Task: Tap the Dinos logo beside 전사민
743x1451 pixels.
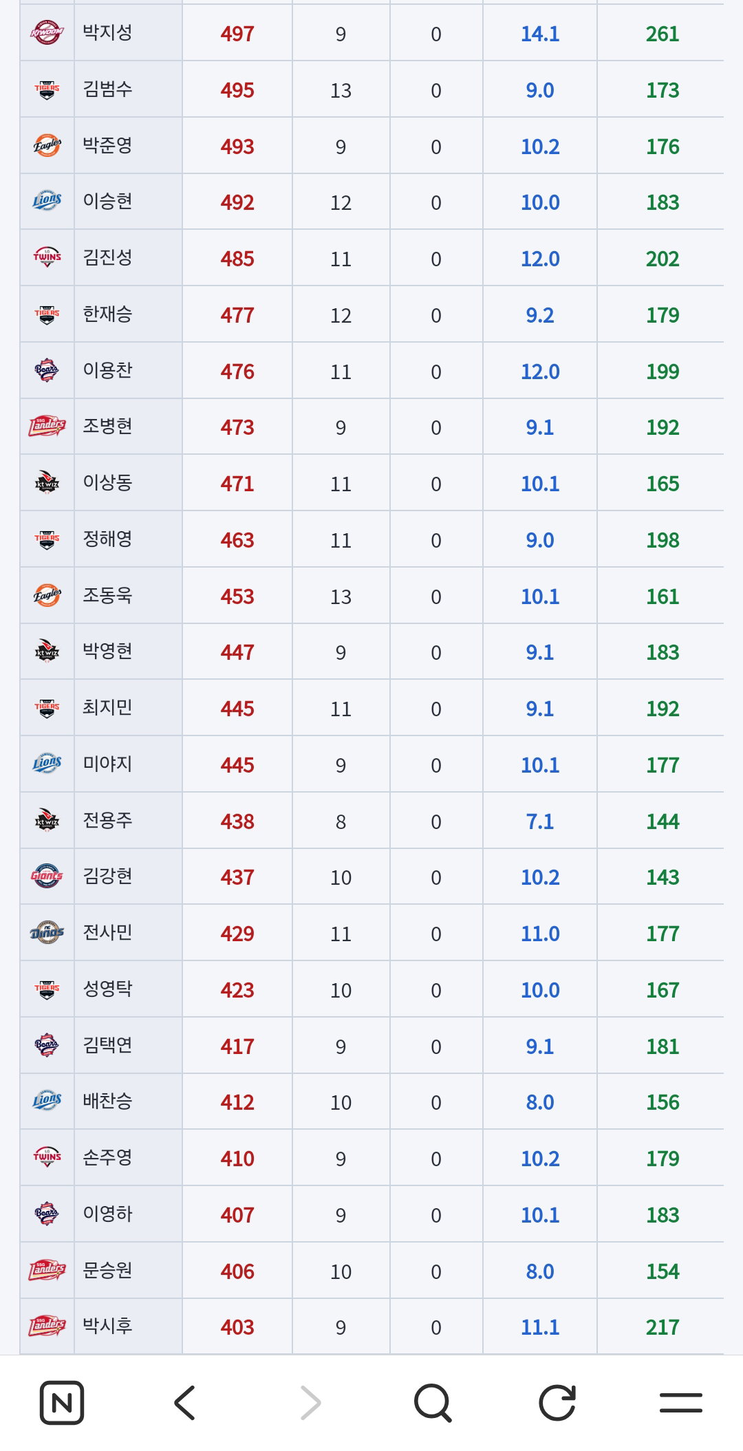Action: coord(47,932)
